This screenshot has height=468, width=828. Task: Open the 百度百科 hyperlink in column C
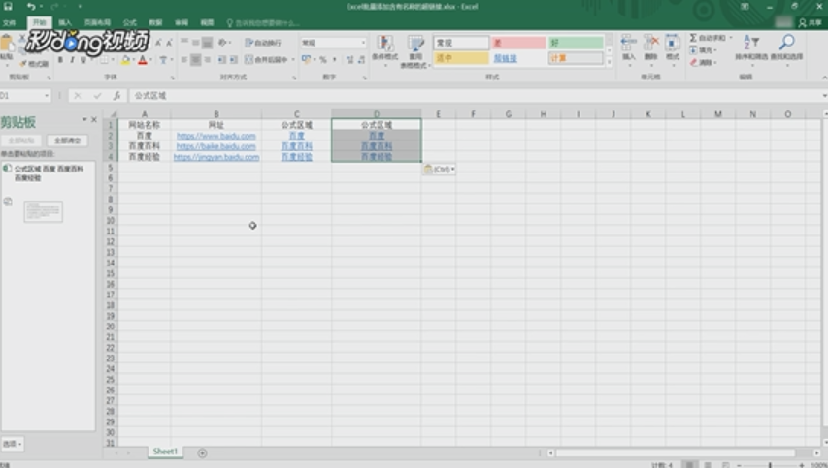297,146
